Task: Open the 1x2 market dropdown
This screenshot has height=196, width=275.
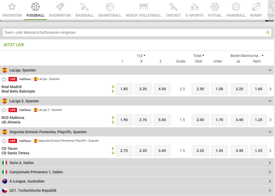Action: point(141,56)
